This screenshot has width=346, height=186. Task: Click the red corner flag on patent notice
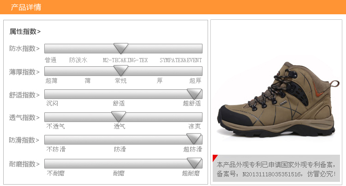[x=215, y=158]
